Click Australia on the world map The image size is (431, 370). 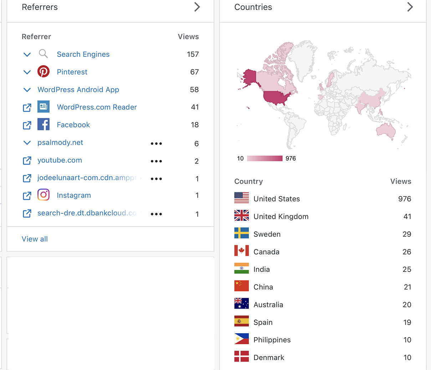[386, 130]
